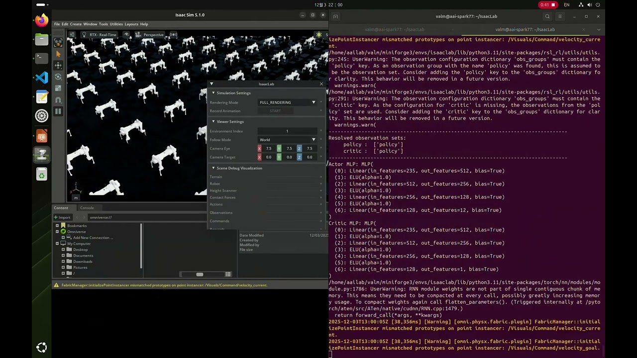Click the sun lighting icon in viewport
Image resolution: width=637 pixels, height=358 pixels.
tap(319, 35)
